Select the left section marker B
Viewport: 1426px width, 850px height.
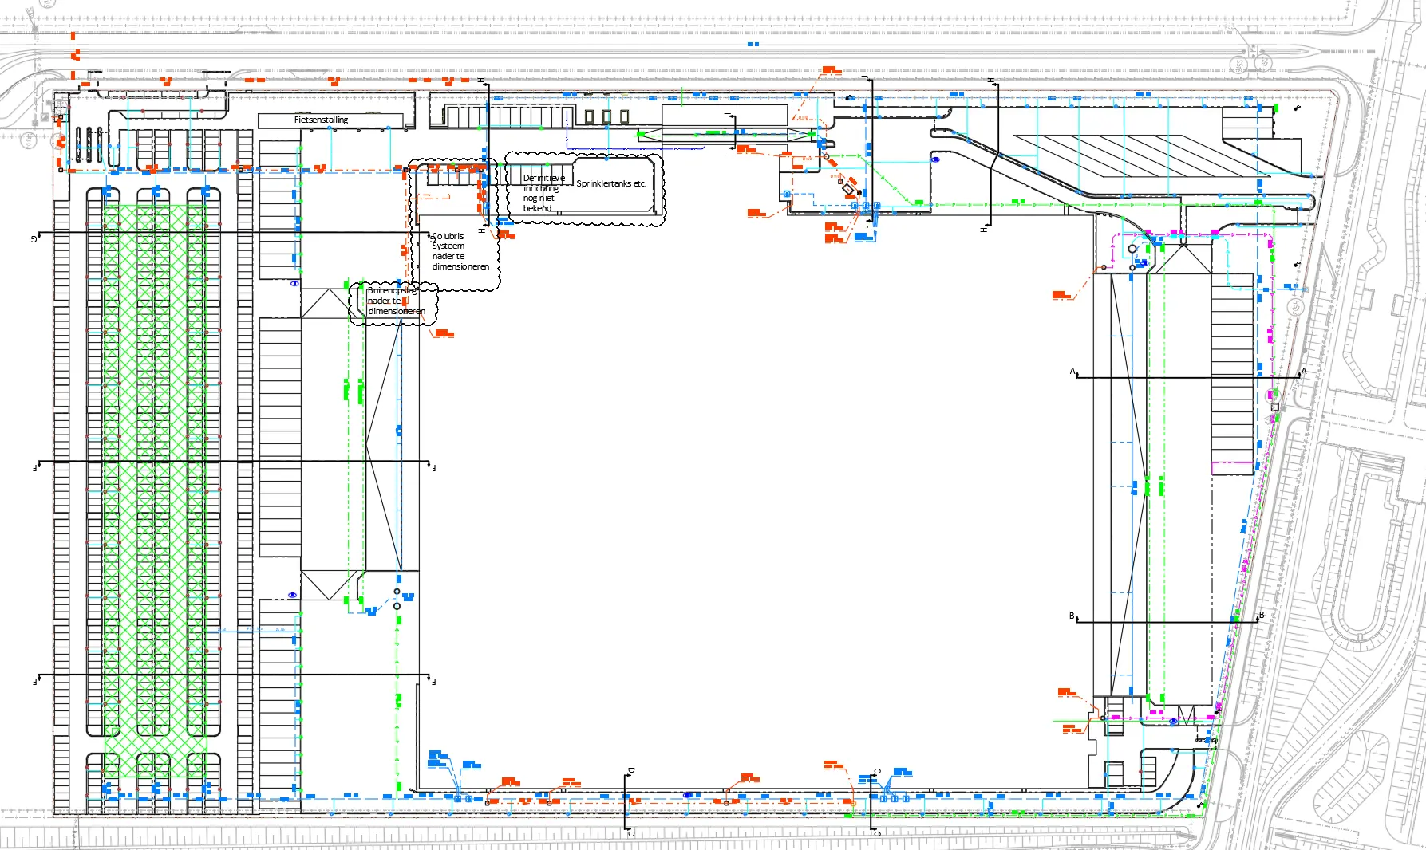[x=1072, y=616]
